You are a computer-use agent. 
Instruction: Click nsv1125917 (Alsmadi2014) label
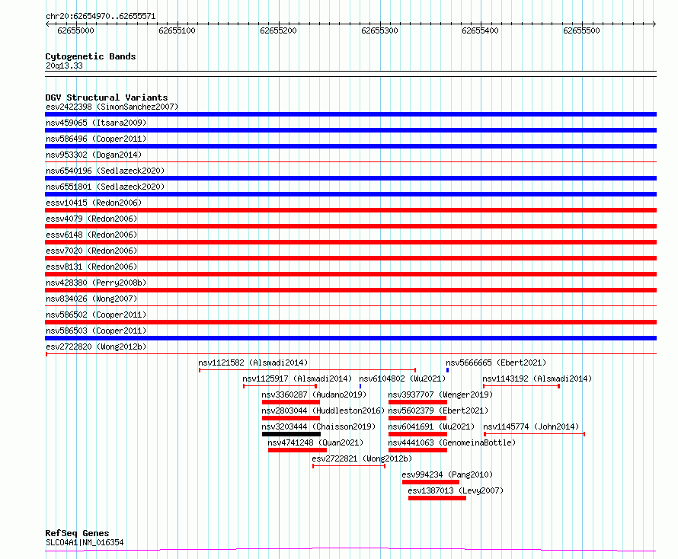297,379
